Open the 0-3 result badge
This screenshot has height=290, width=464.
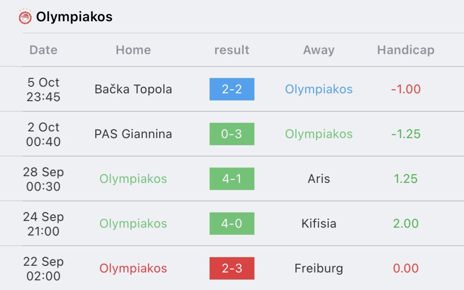(232, 134)
